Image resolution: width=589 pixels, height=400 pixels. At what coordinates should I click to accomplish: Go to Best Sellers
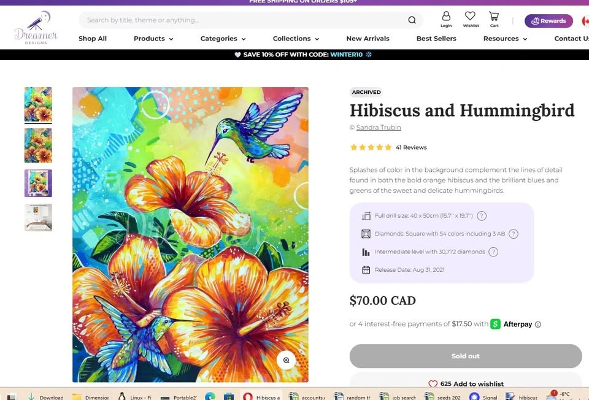436,39
